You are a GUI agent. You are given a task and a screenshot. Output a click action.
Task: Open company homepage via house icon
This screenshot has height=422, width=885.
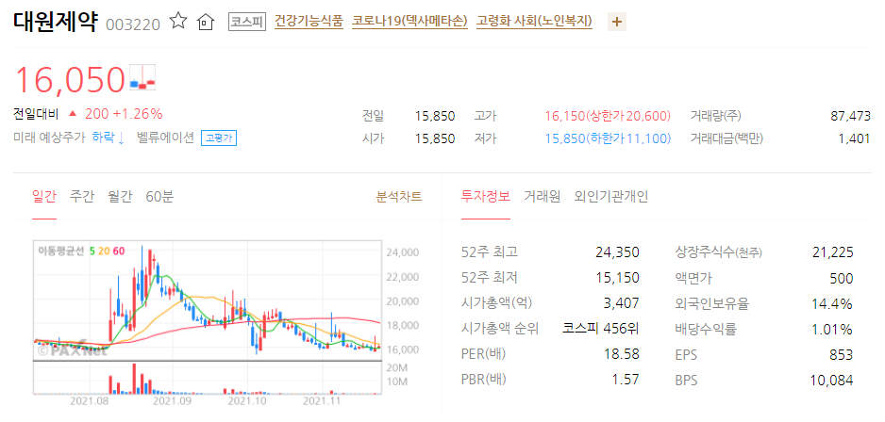206,23
